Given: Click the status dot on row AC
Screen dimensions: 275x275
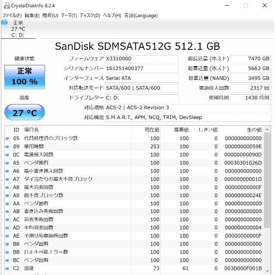Looking at the screenshot, I should click(x=7, y=220).
